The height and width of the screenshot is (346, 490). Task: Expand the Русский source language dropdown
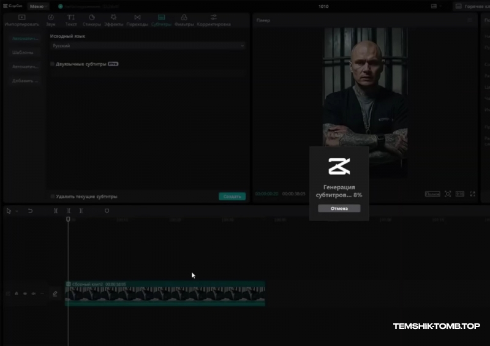[148, 46]
